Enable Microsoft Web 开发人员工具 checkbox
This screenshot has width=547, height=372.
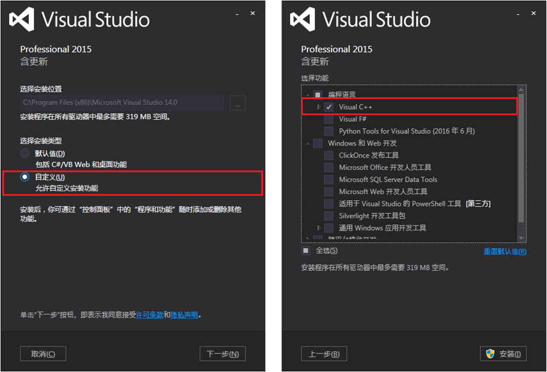pos(329,191)
